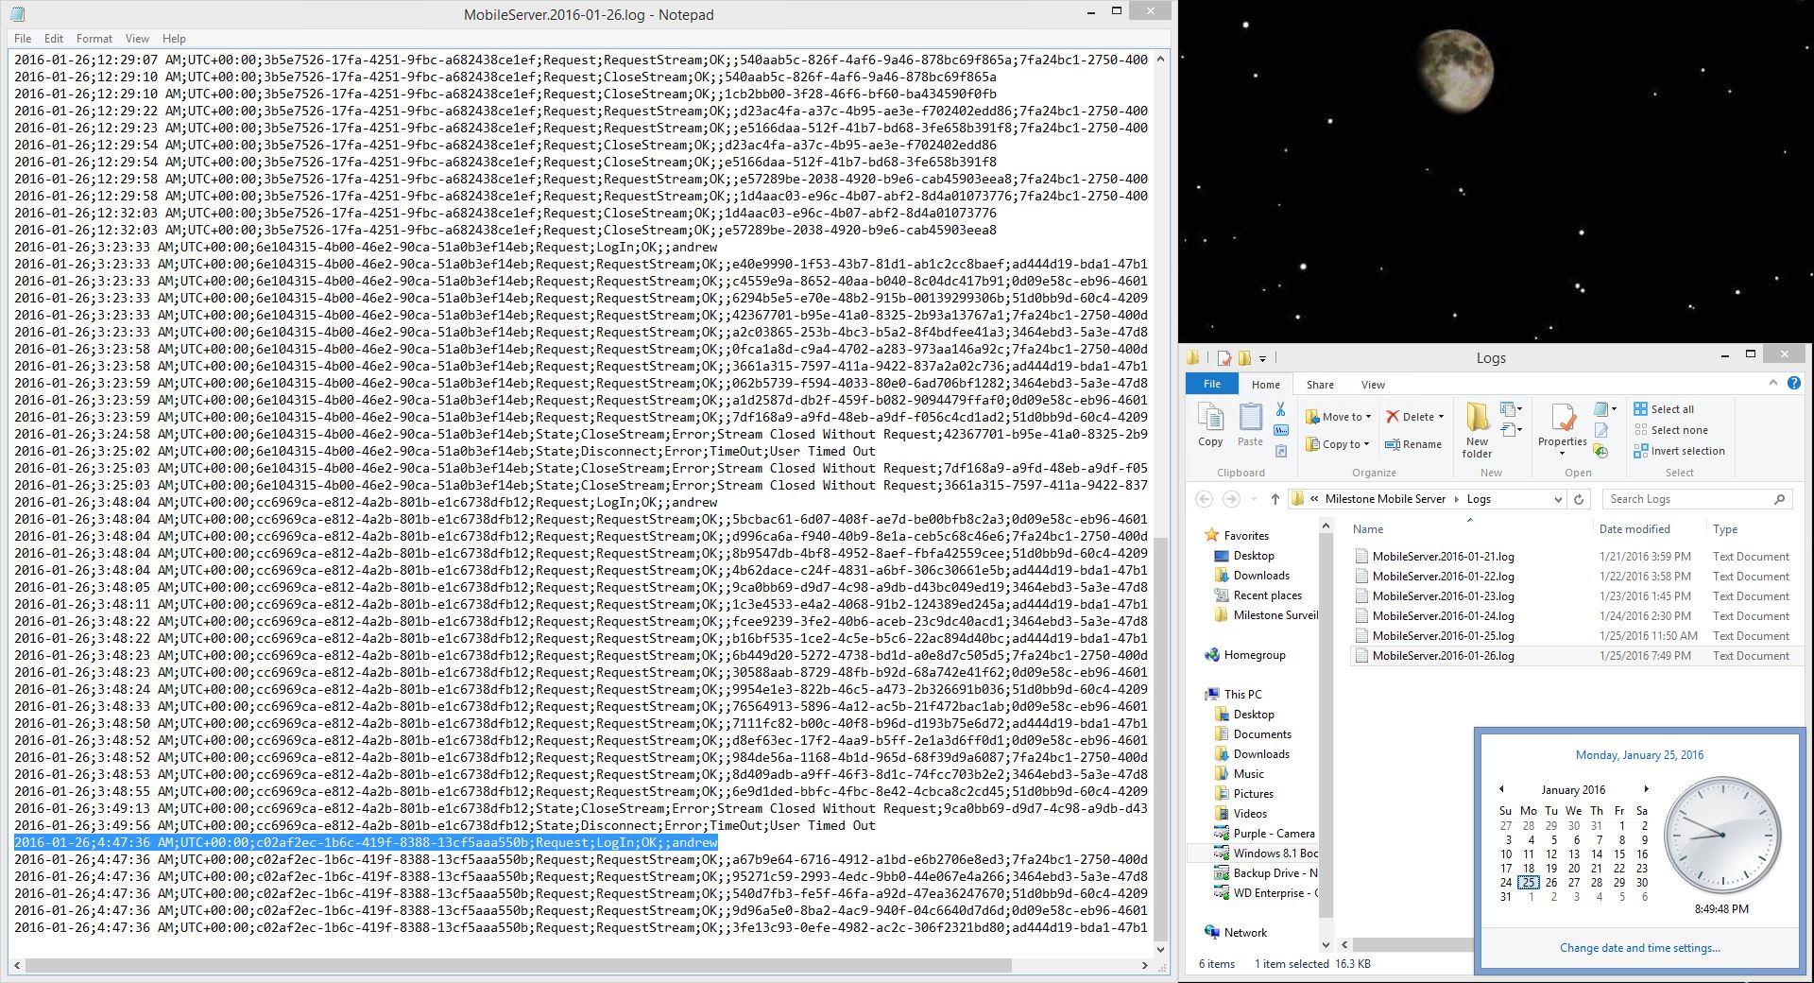Go up one folder level arrow
1814x983 pixels.
[x=1275, y=499]
